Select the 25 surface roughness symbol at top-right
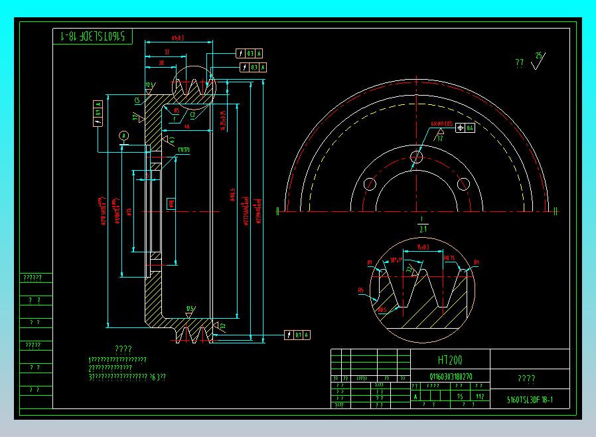The height and width of the screenshot is (437, 596). point(539,61)
